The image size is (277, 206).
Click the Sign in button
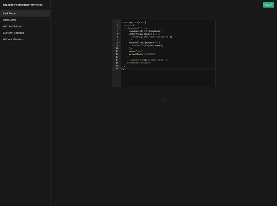coord(268,5)
